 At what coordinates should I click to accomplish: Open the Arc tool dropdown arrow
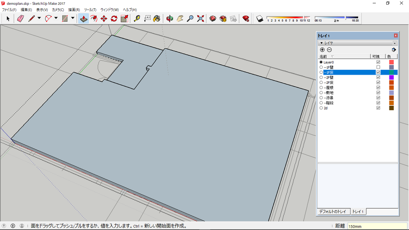pos(56,18)
